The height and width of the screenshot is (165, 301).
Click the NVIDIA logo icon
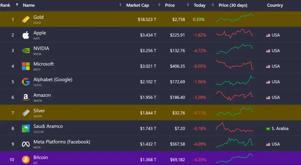tap(26, 51)
